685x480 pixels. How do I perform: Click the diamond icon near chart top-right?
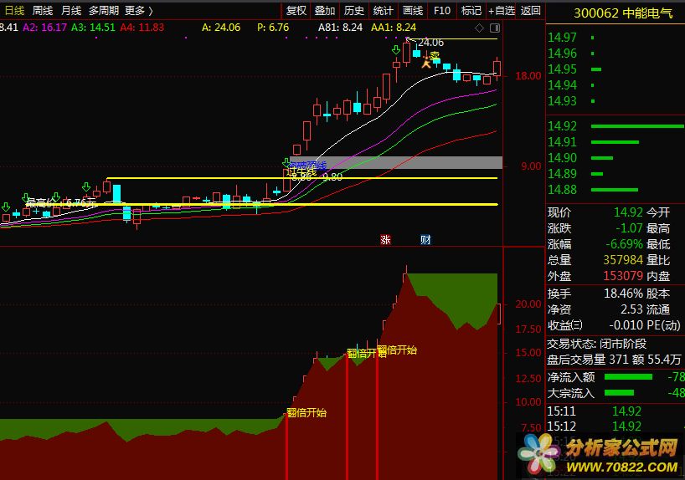click(479, 28)
